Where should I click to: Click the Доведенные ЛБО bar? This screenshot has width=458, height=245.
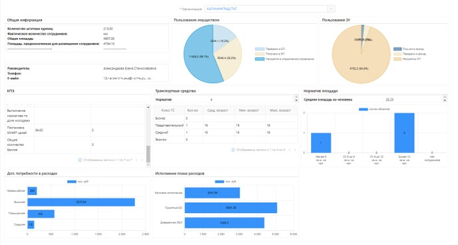[x=224, y=223]
